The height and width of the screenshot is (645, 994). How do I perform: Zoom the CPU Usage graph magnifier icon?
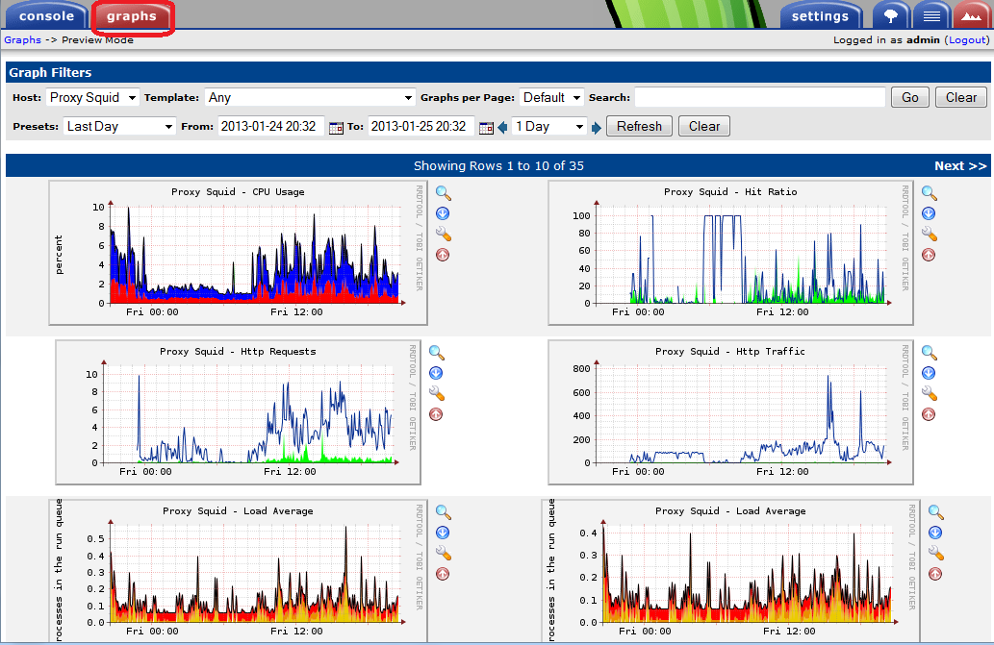(x=444, y=193)
